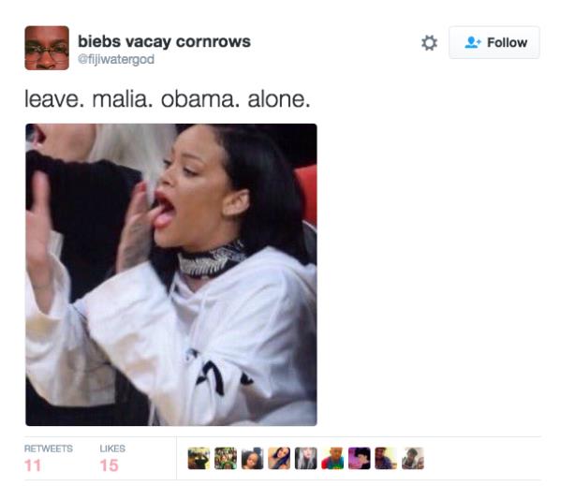The image size is (575, 486).
Task: Open the LIKES label
Action: pyautogui.click(x=112, y=449)
